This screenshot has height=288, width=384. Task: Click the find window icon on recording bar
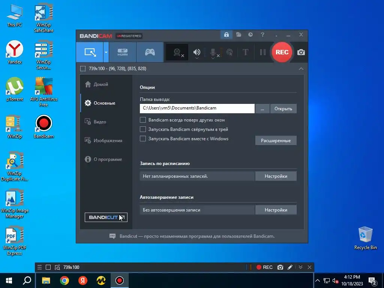(x=57, y=267)
